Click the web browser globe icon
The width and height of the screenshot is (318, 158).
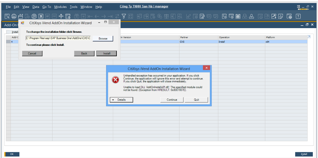[289, 16]
